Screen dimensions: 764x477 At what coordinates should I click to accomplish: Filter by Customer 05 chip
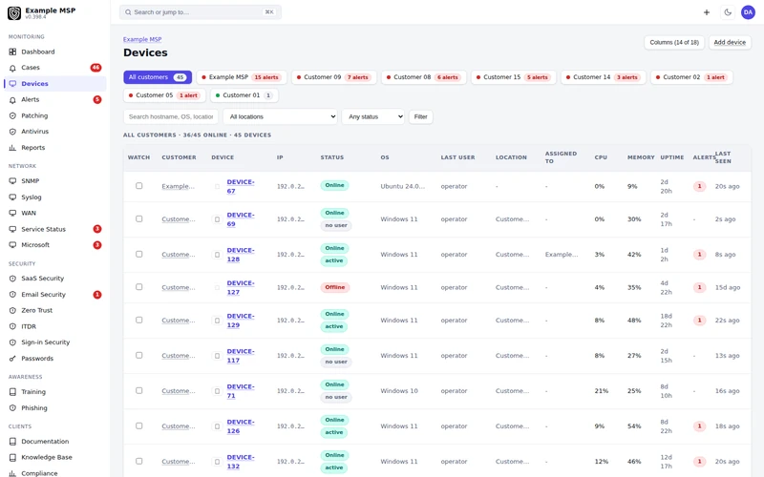pyautogui.click(x=164, y=95)
